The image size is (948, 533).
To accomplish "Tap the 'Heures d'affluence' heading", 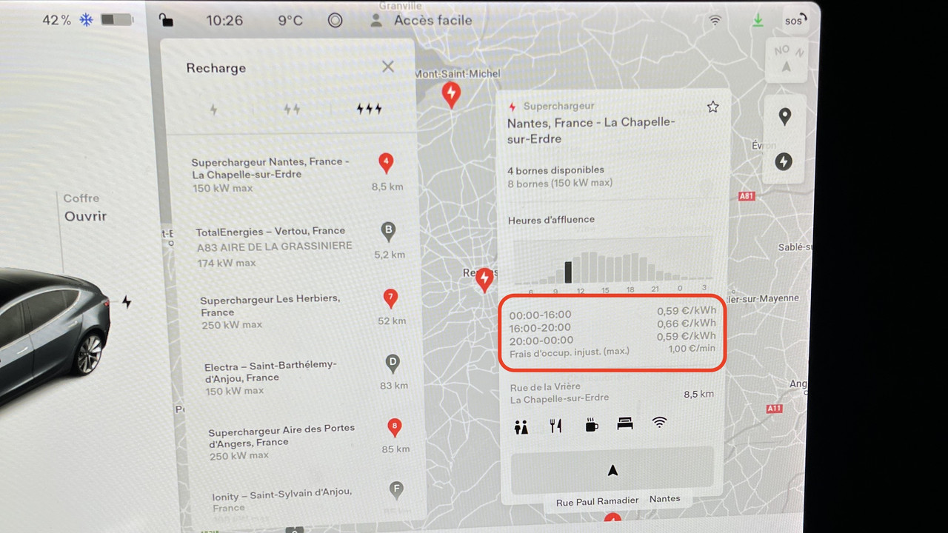I will click(x=551, y=220).
